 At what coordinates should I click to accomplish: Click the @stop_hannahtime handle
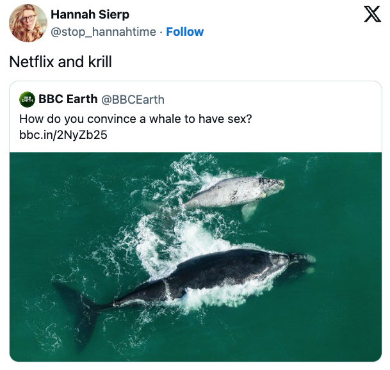(103, 31)
